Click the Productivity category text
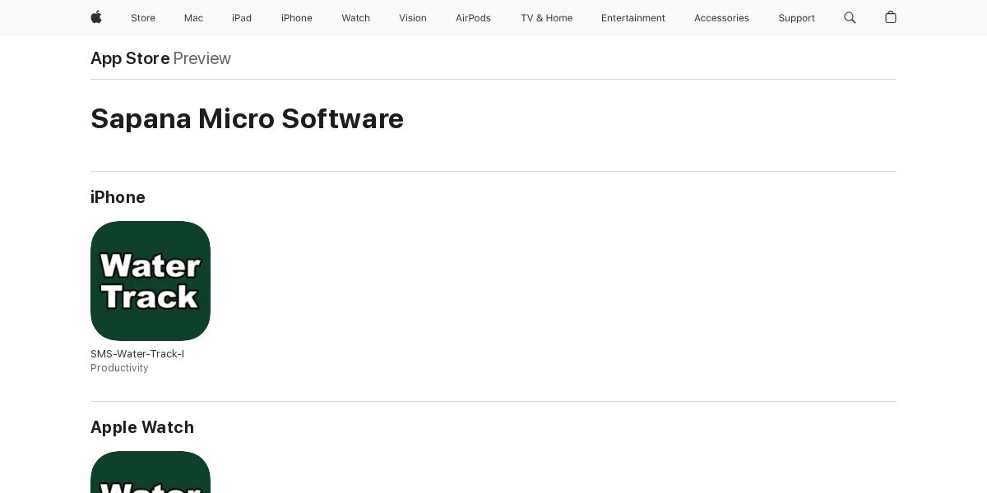Screen dimensions: 987x493 point(119,368)
